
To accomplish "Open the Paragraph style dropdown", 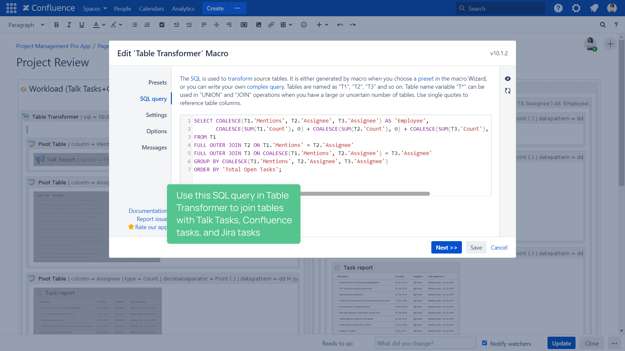I will tap(26, 25).
